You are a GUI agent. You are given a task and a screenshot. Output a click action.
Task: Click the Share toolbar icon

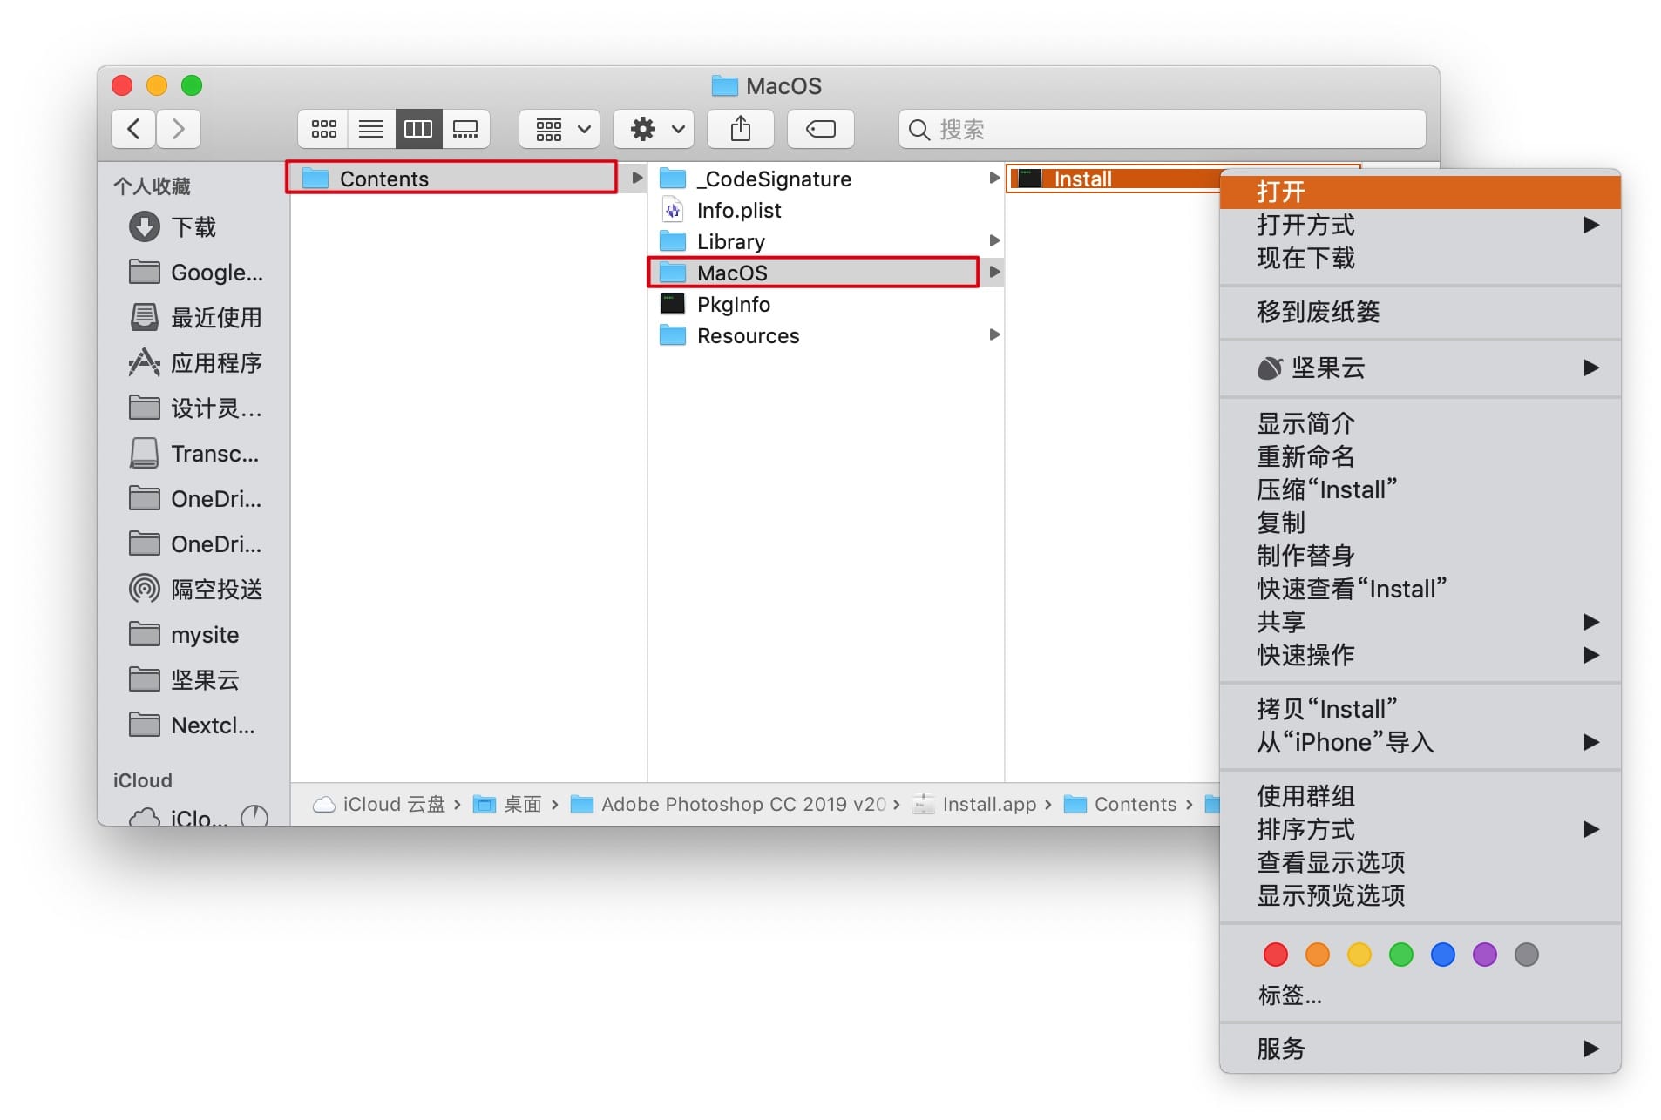[x=740, y=130]
